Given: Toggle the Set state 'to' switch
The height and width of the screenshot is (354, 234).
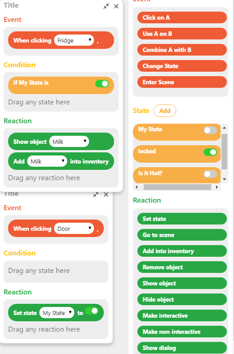Looking at the screenshot, I should pos(92,311).
